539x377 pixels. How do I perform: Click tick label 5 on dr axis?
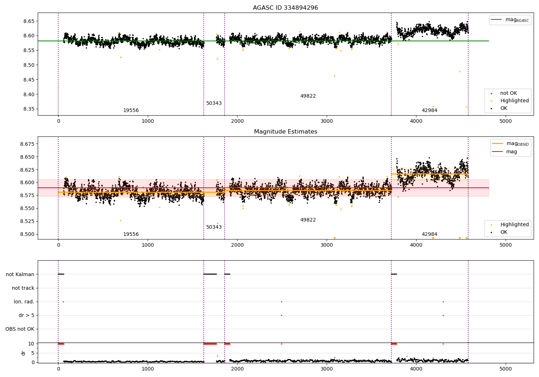pos(33,353)
